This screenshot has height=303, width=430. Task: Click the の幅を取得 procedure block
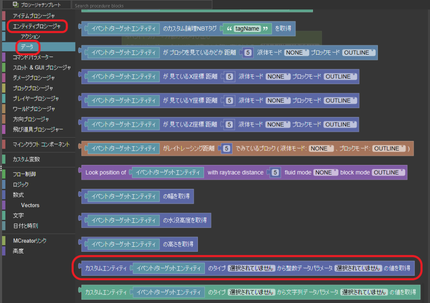pos(176,196)
